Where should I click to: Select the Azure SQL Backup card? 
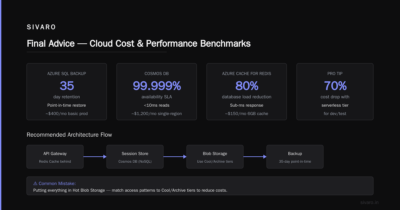[67, 92]
